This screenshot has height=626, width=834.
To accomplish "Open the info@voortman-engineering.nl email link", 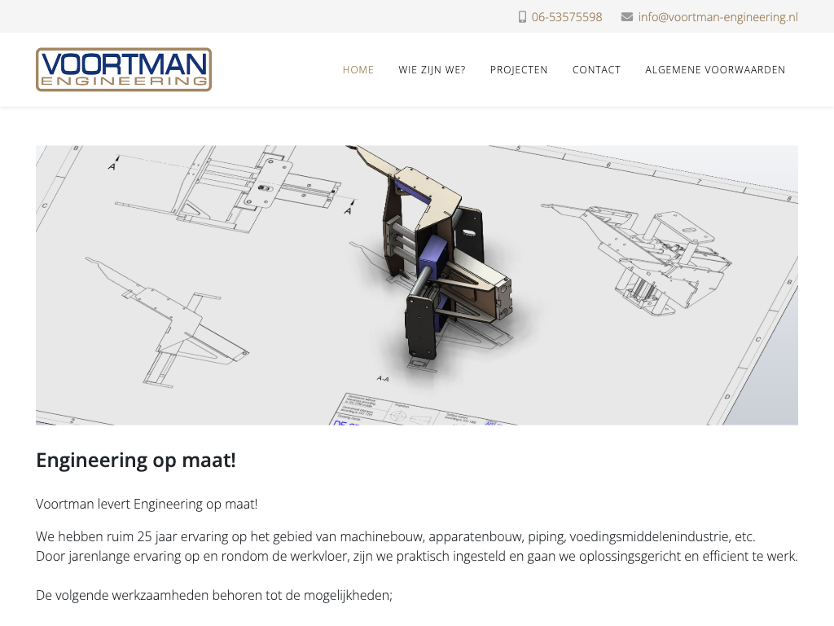I will coord(718,17).
